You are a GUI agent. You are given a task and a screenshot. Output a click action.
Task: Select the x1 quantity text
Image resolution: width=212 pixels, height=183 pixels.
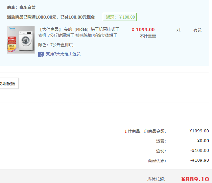(x=179, y=30)
